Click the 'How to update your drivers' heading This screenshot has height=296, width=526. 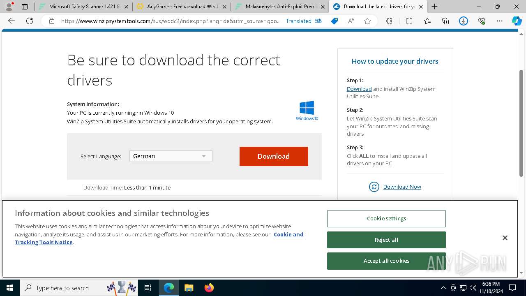click(395, 61)
